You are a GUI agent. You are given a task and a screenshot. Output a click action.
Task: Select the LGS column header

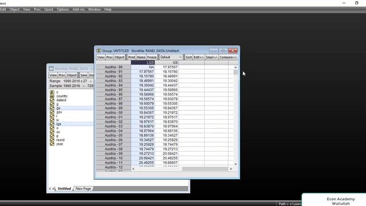tap(143, 62)
